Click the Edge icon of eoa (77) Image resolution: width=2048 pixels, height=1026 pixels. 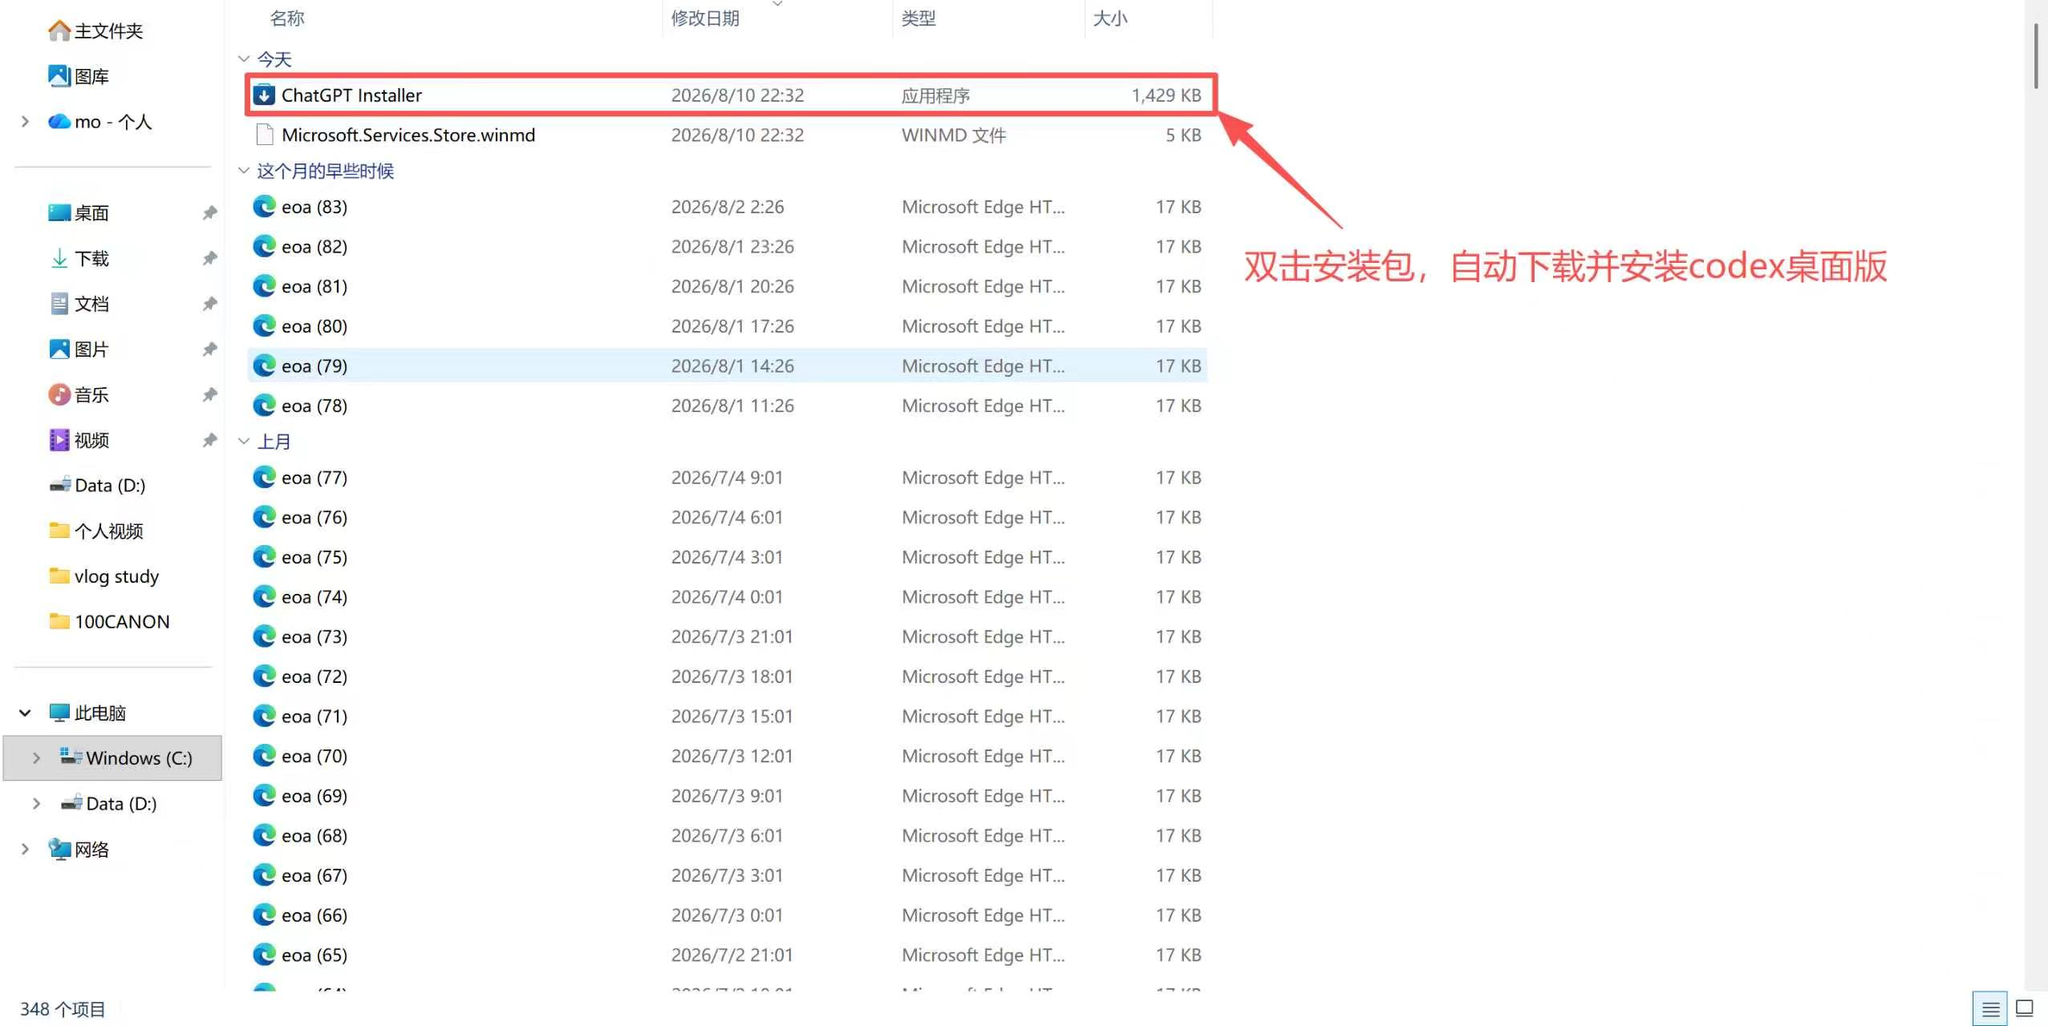[264, 478]
